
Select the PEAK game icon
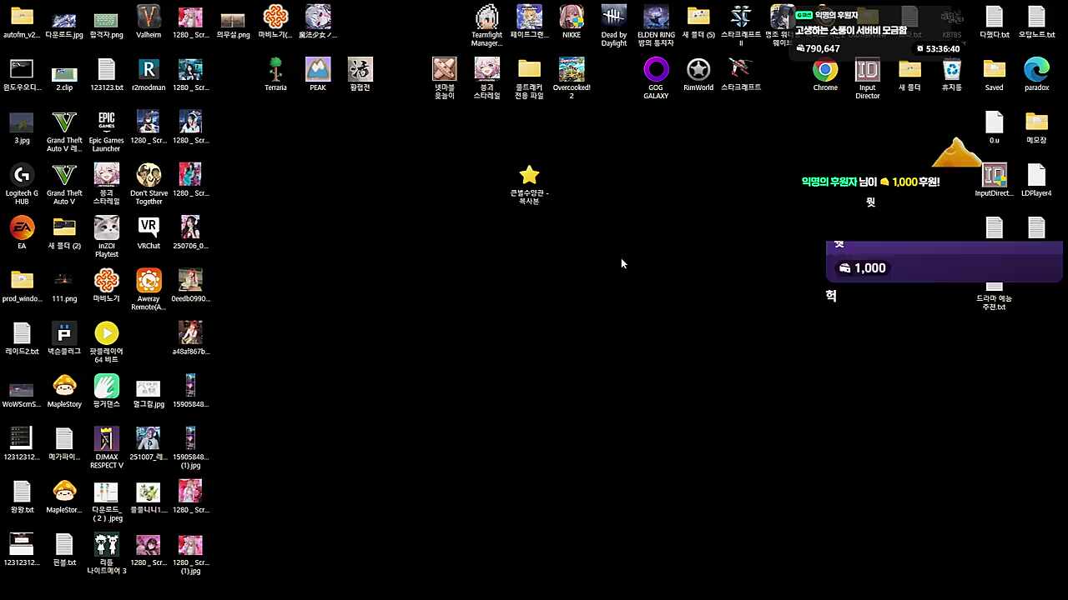click(x=318, y=70)
